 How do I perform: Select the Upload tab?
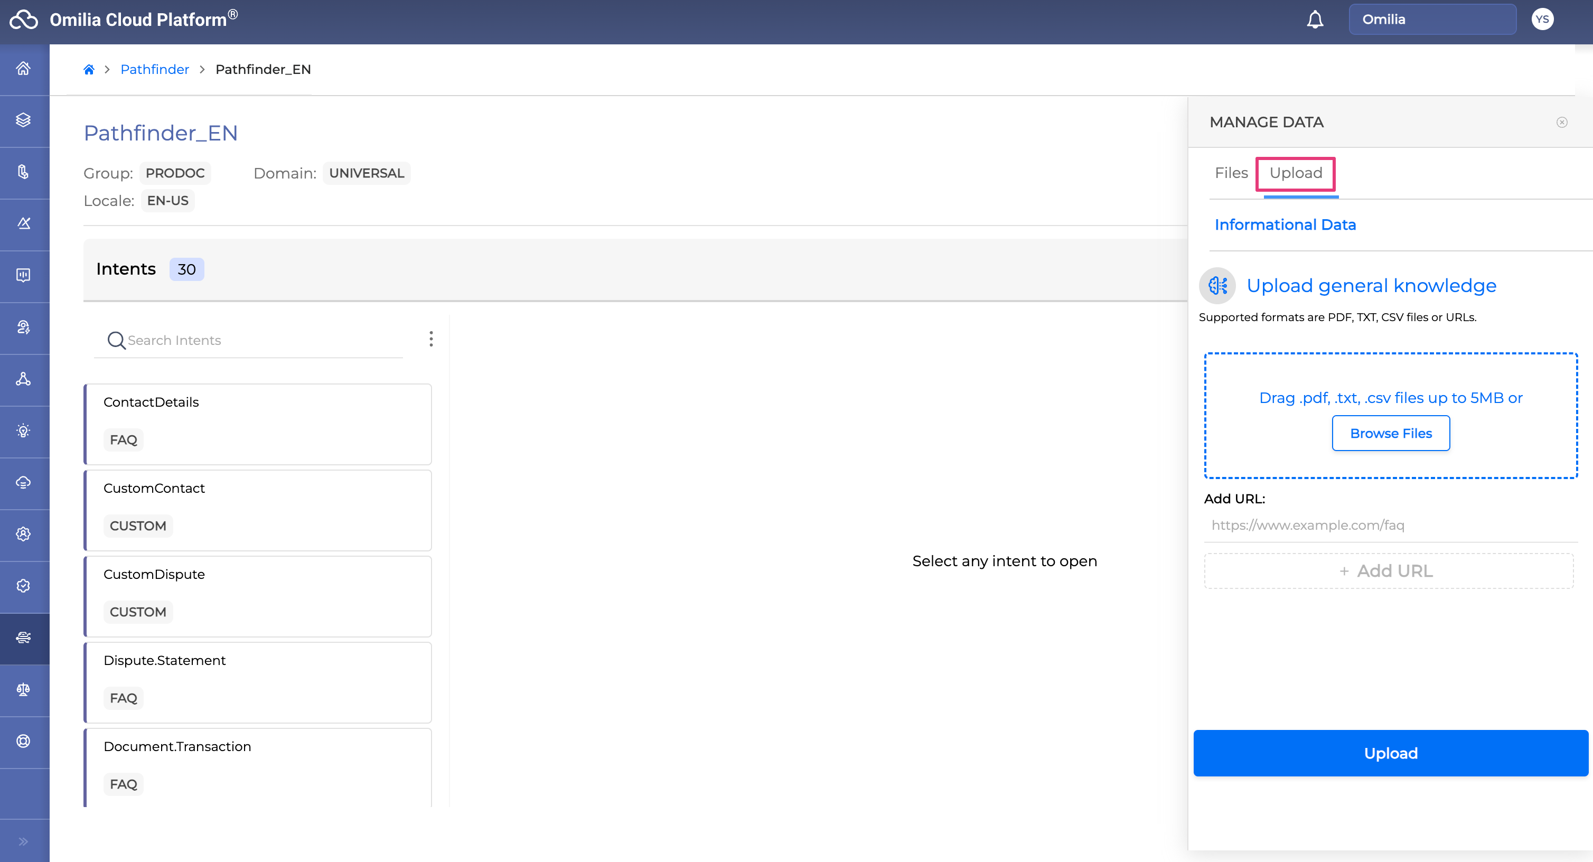tap(1296, 173)
